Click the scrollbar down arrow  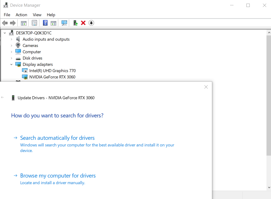pyautogui.click(x=269, y=188)
